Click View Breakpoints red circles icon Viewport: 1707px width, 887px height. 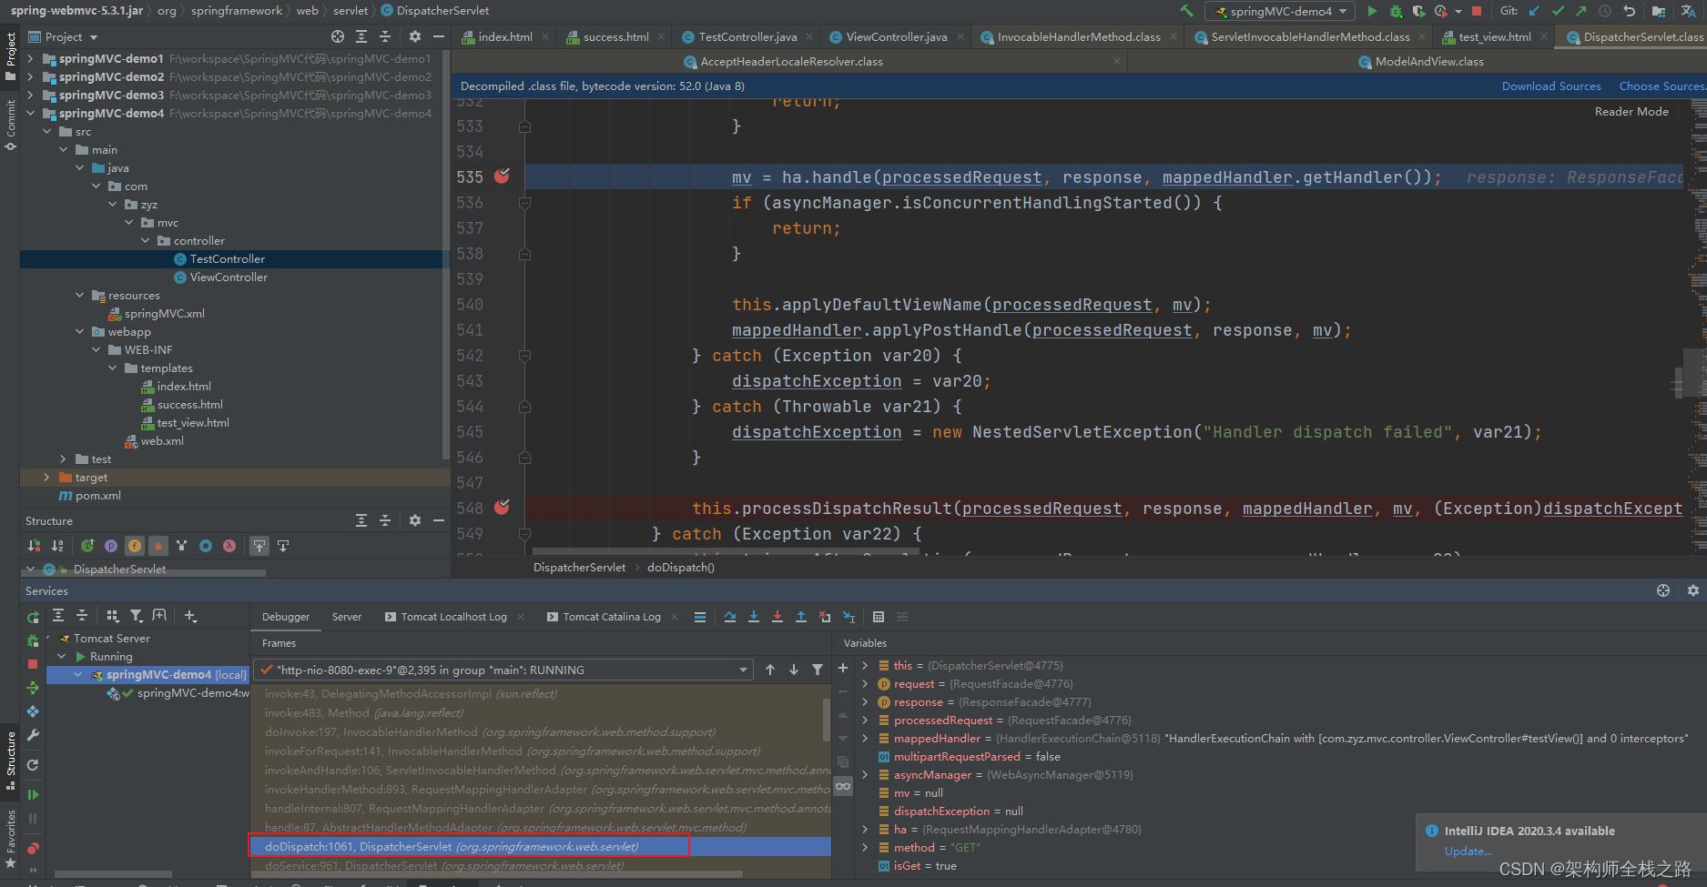33,848
